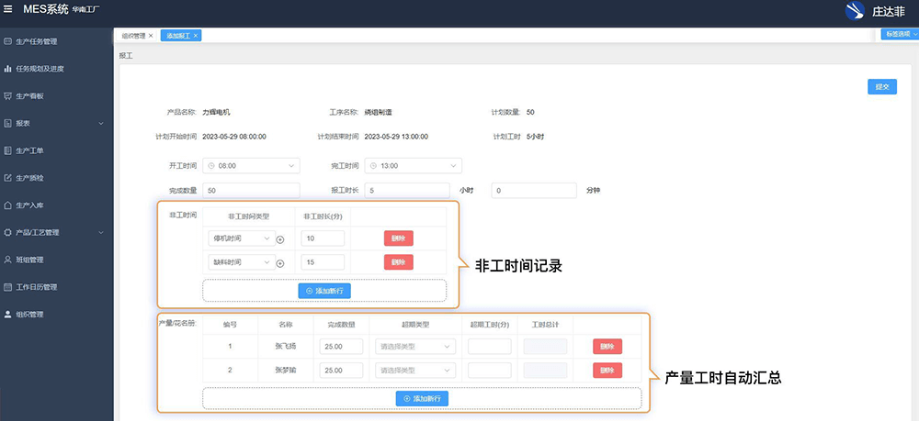
Task: Click the 华南工厂 factory label
Action: [x=86, y=10]
